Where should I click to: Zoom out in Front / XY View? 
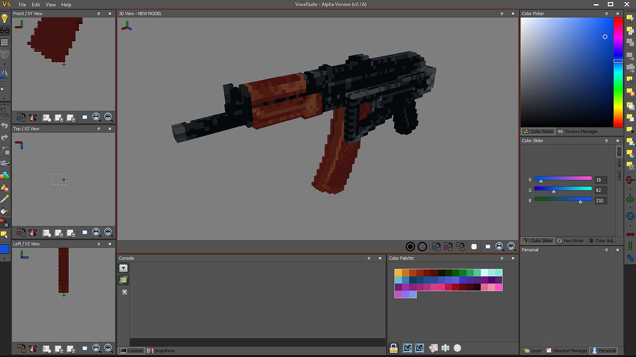[96, 117]
